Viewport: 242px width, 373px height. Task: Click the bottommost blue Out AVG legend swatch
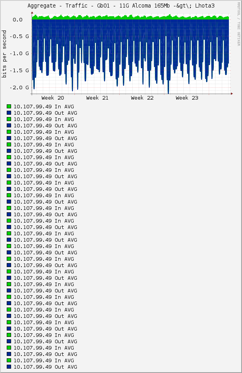coord(9,367)
